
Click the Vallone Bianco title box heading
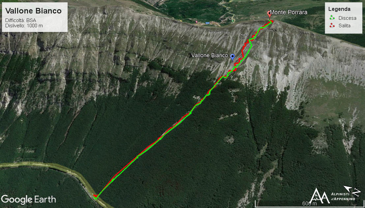point(33,11)
